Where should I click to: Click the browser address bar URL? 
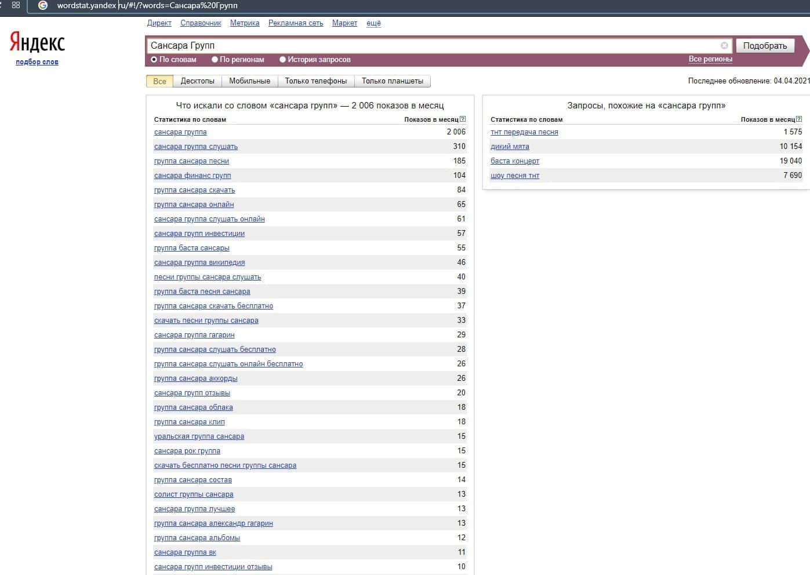point(147,5)
